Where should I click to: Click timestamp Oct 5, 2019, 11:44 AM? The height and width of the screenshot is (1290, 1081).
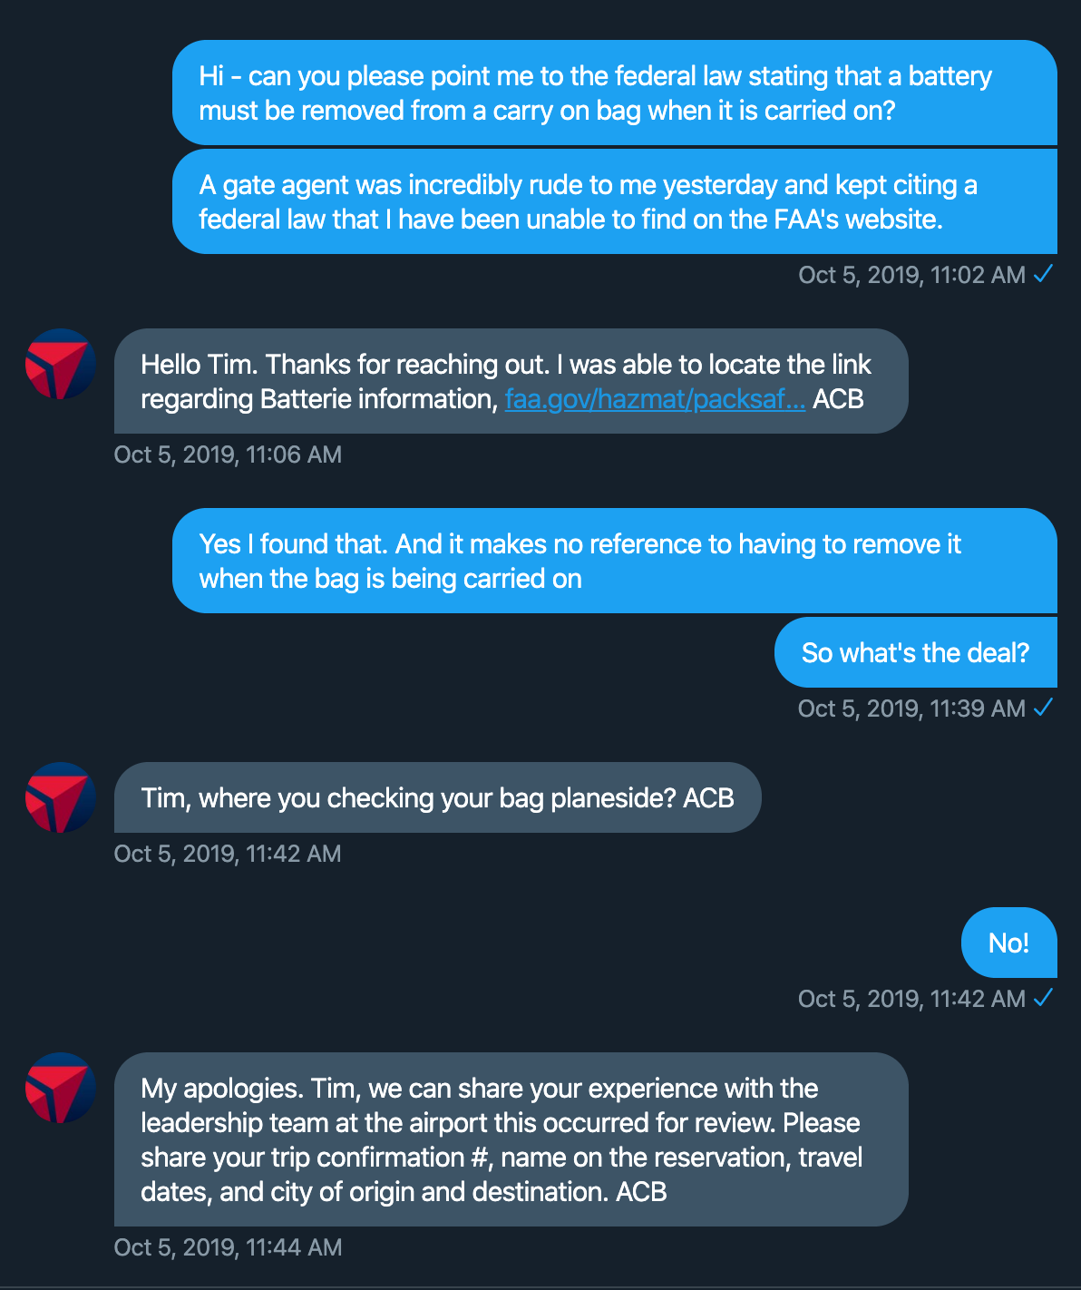228,1247
